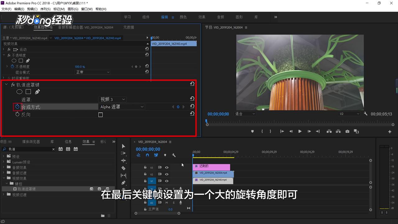Select the Selection arrow tool
The width and height of the screenshot is (398, 224).
point(123,146)
